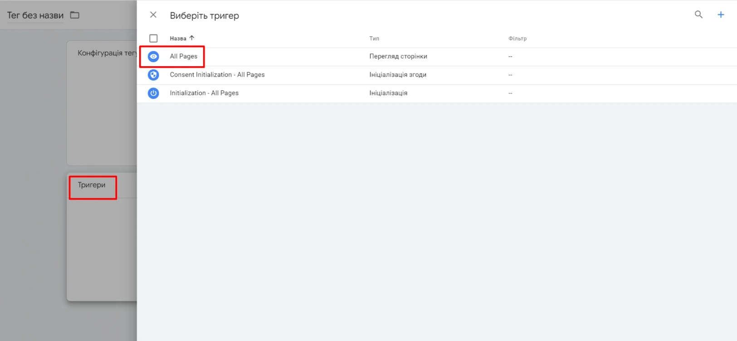Choose Consent Initialization - All Pages trigger

pyautogui.click(x=217, y=75)
